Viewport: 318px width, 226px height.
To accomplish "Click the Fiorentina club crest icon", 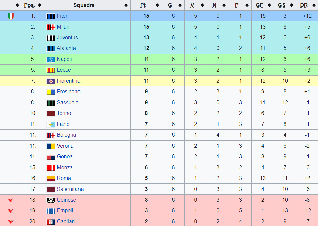I will [51, 81].
